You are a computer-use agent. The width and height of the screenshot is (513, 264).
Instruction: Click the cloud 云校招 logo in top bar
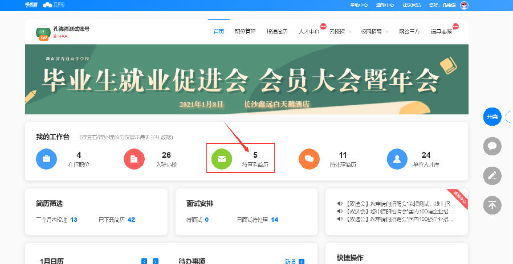point(54,5)
